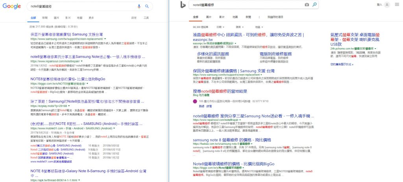Screen dimensions: 403x182
Task: Expand arrow beside Bing easonpc.tw URL
Action: click(x=235, y=44)
